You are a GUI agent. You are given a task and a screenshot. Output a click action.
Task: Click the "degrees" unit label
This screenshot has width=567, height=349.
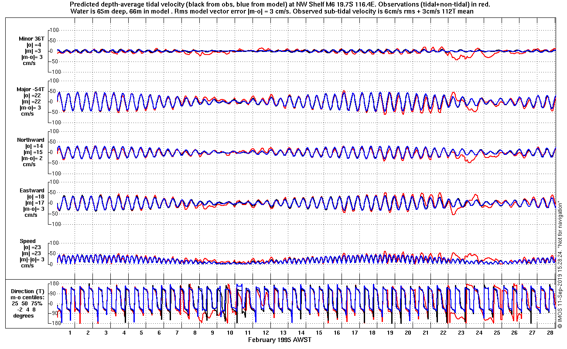[24, 315]
